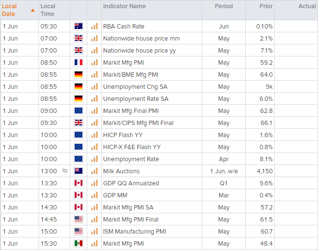Click the importance bars icon for Unemployment Chg SA
The width and height of the screenshot is (318, 250).
[94, 87]
